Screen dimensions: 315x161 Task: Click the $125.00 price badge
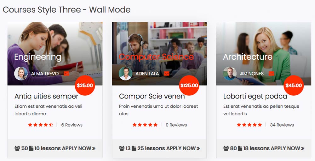coord(189,85)
